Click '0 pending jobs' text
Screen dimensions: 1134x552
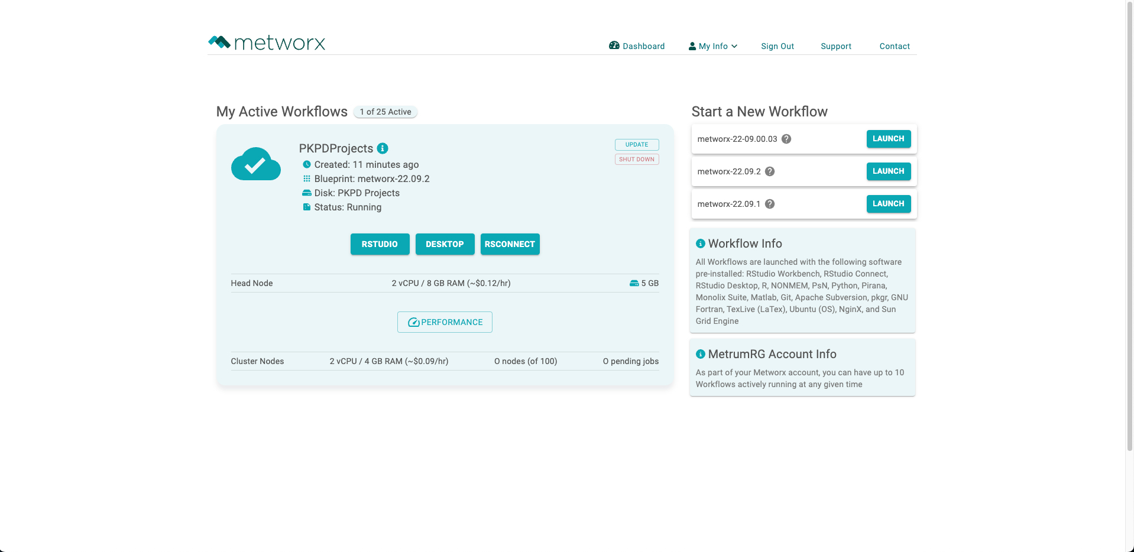coord(631,361)
